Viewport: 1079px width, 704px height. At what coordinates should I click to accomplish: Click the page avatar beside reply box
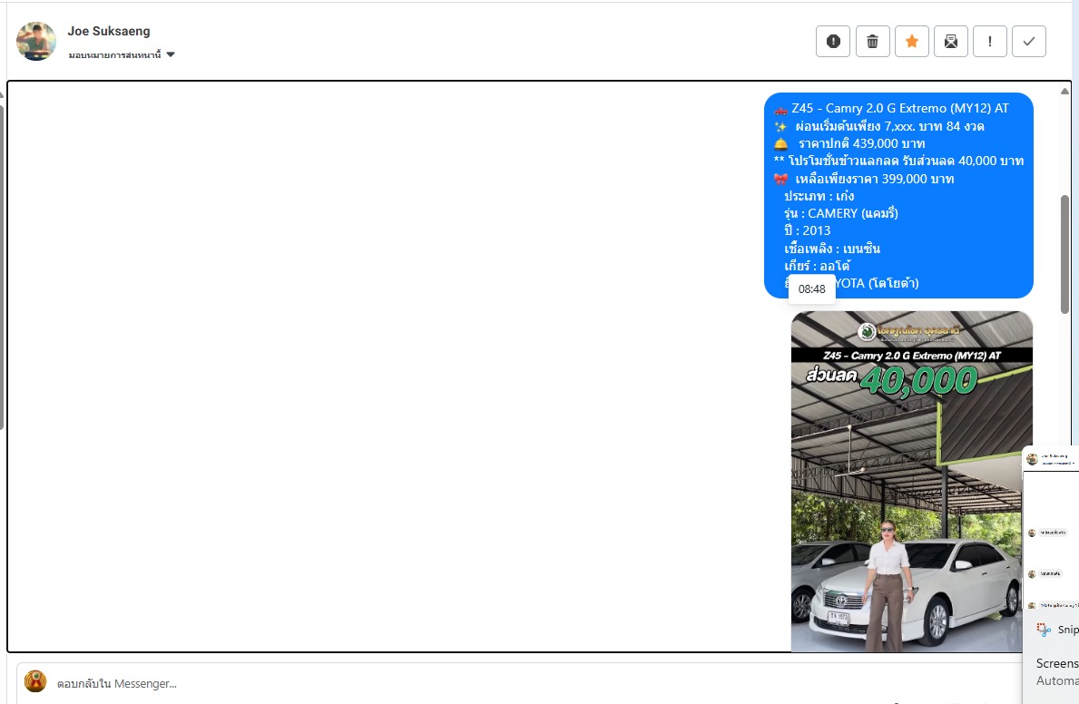tap(35, 681)
